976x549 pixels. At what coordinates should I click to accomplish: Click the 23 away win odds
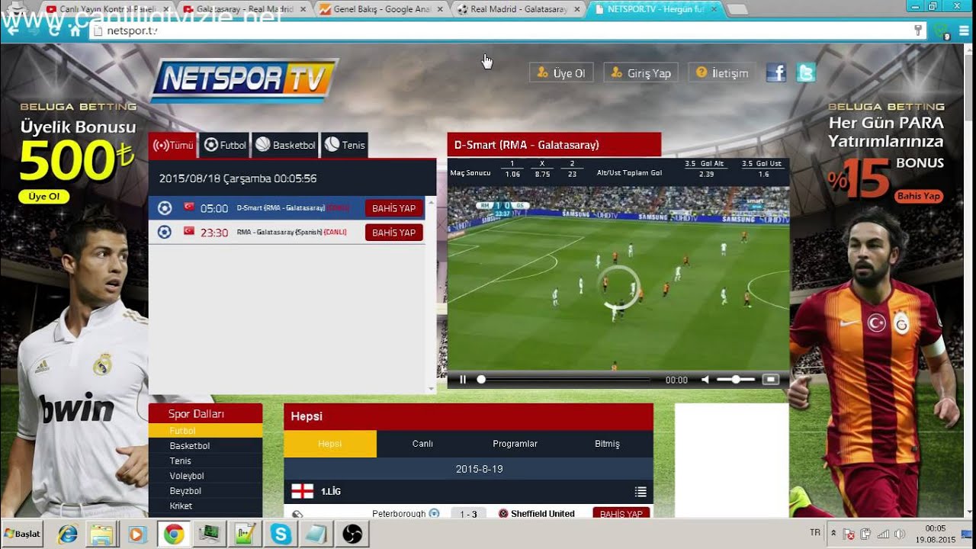(x=572, y=175)
